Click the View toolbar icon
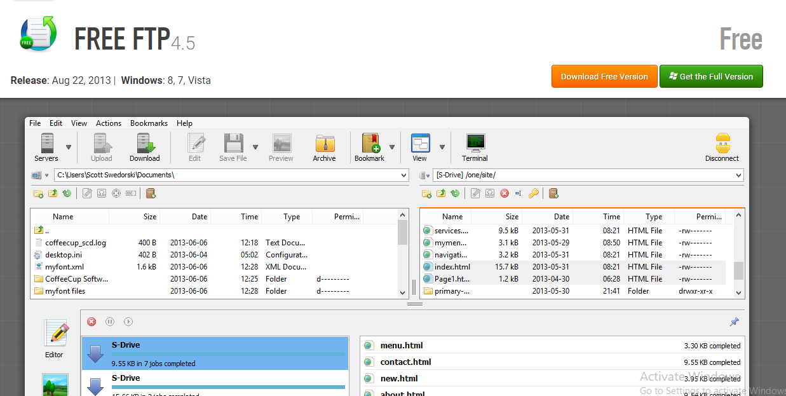 420,144
